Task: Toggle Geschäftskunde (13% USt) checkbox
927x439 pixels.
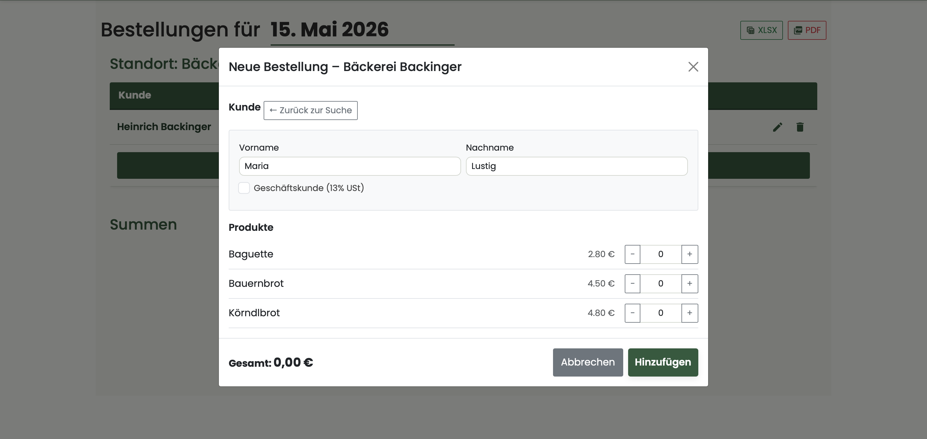Action: pyautogui.click(x=244, y=188)
